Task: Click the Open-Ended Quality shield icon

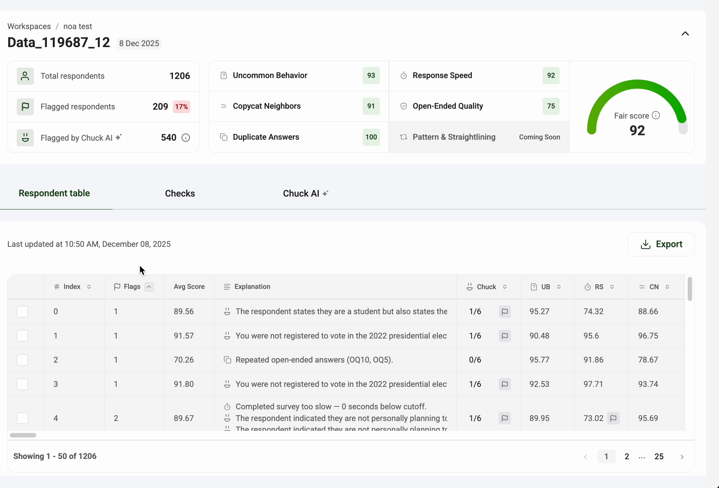Action: (x=403, y=106)
